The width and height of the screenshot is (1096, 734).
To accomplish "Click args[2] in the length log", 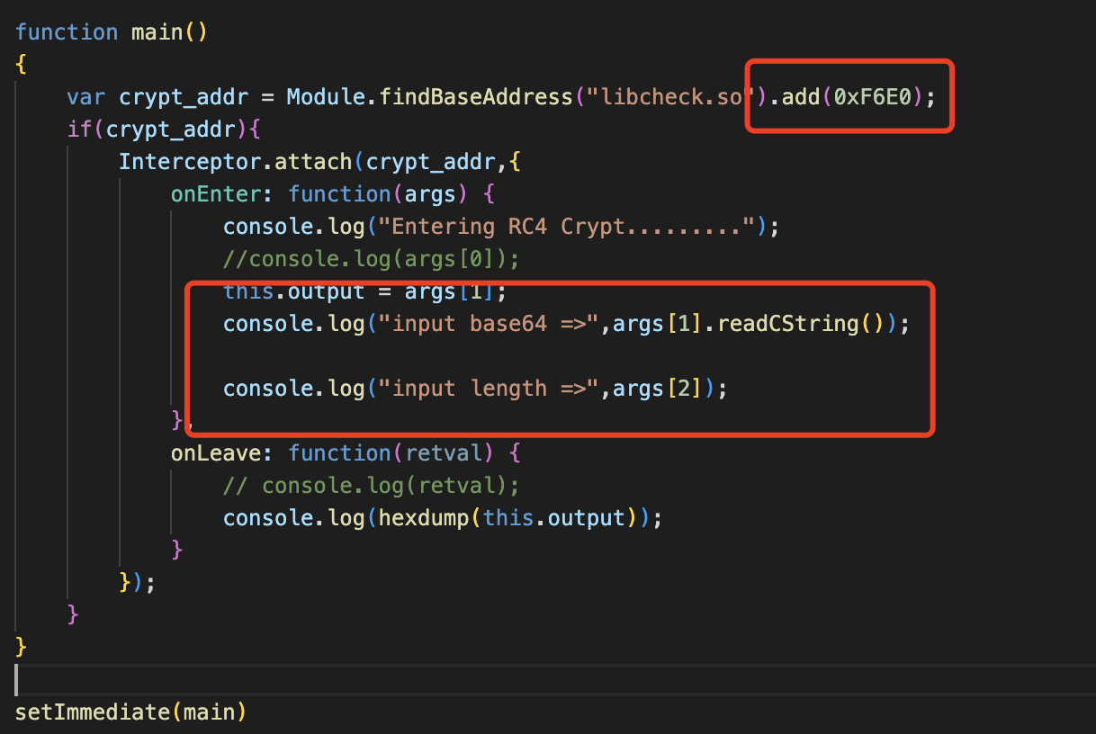I will click(x=657, y=389).
